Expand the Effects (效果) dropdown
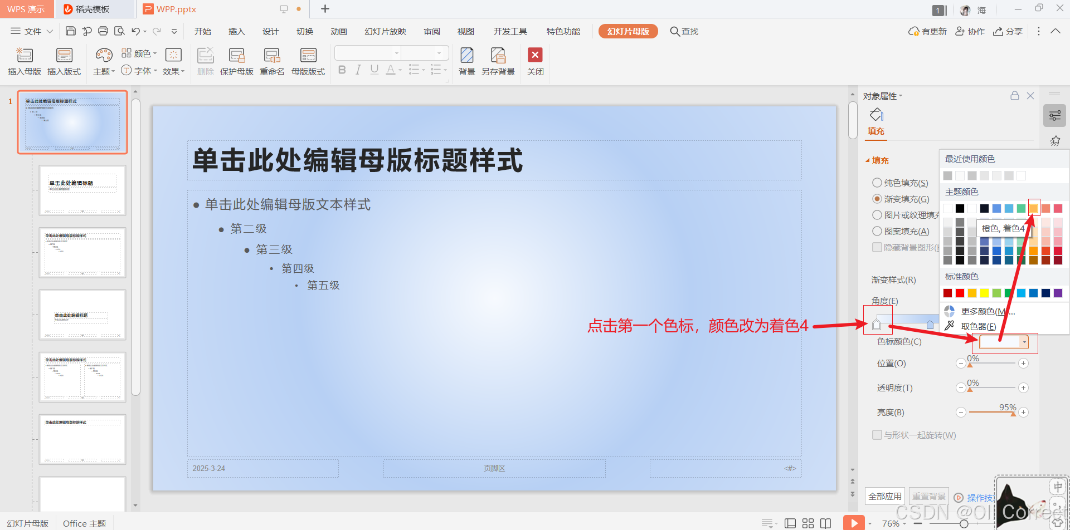 [x=173, y=71]
